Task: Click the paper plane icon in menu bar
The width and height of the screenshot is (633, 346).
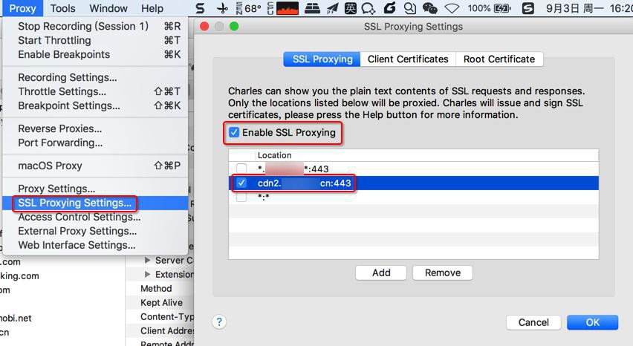Action: tap(332, 8)
